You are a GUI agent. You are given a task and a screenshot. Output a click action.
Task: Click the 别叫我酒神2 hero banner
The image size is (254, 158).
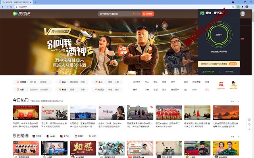99,47
